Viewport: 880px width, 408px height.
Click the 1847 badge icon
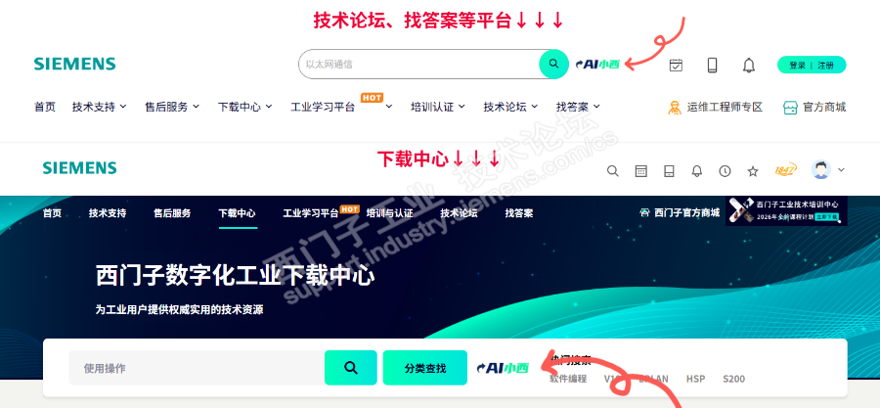click(x=786, y=170)
